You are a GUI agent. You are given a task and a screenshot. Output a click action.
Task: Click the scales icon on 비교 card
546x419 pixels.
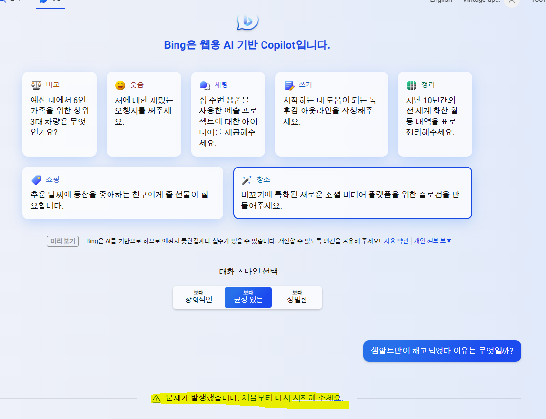[36, 85]
